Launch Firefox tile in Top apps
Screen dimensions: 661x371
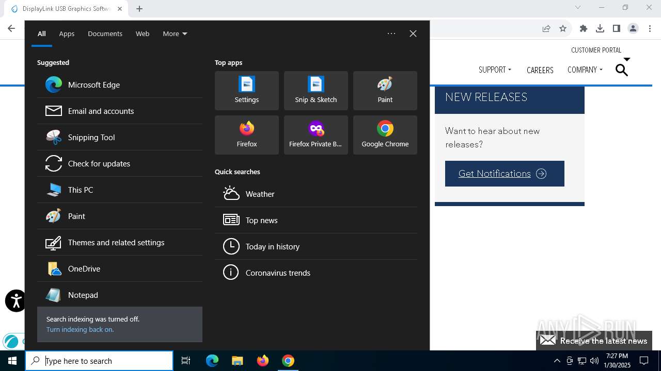(247, 135)
